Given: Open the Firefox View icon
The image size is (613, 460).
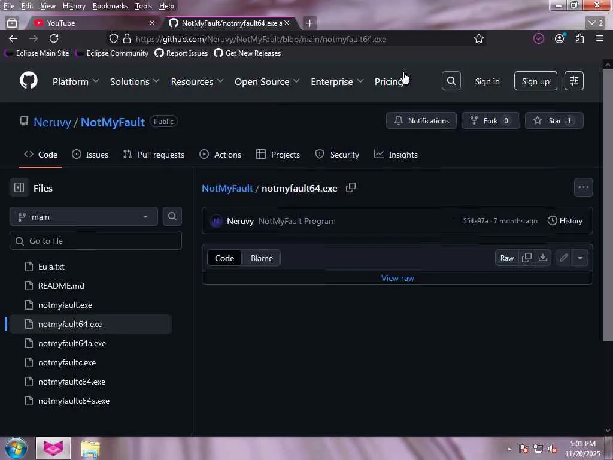Looking at the screenshot, I should (x=12, y=23).
